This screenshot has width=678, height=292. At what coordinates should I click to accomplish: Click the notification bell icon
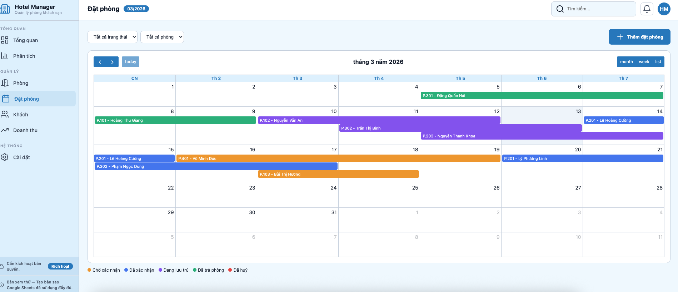[647, 9]
